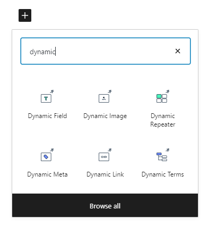Insert the Dynamic Field block
Viewport: 208px width, 226px height.
pos(47,105)
